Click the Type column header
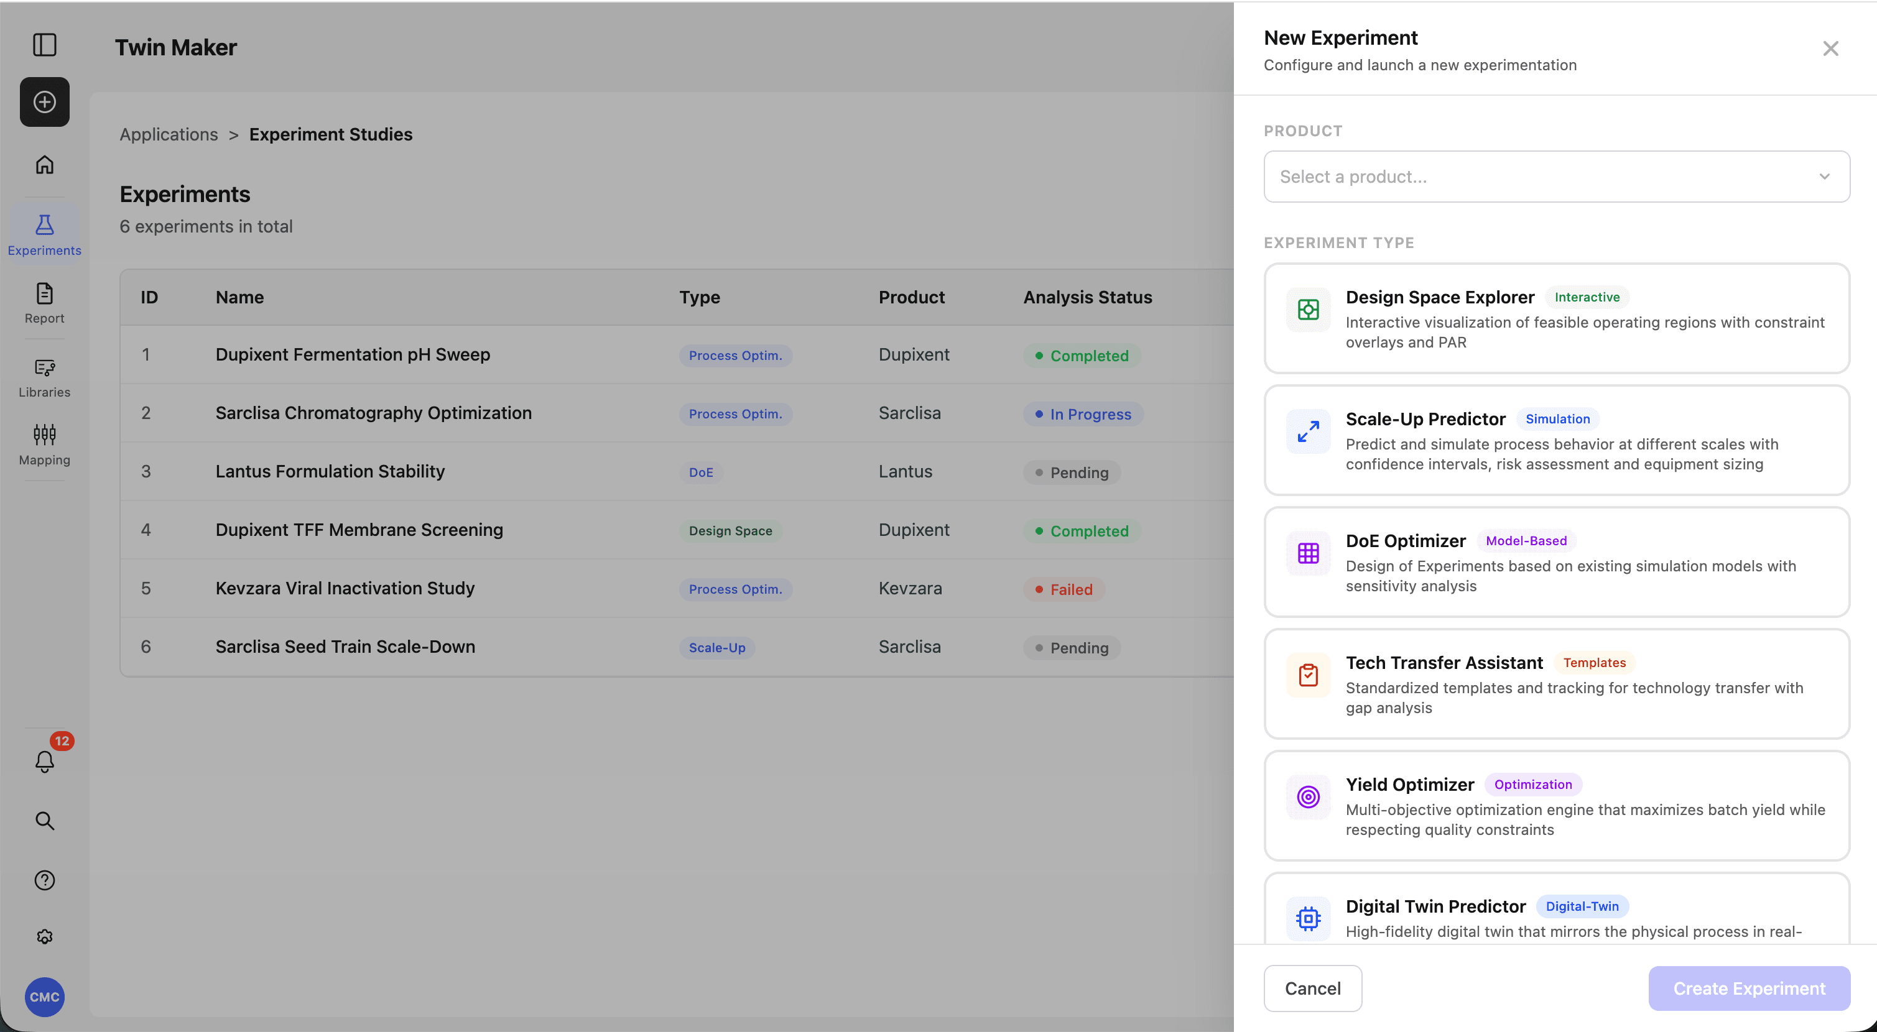 coord(700,297)
